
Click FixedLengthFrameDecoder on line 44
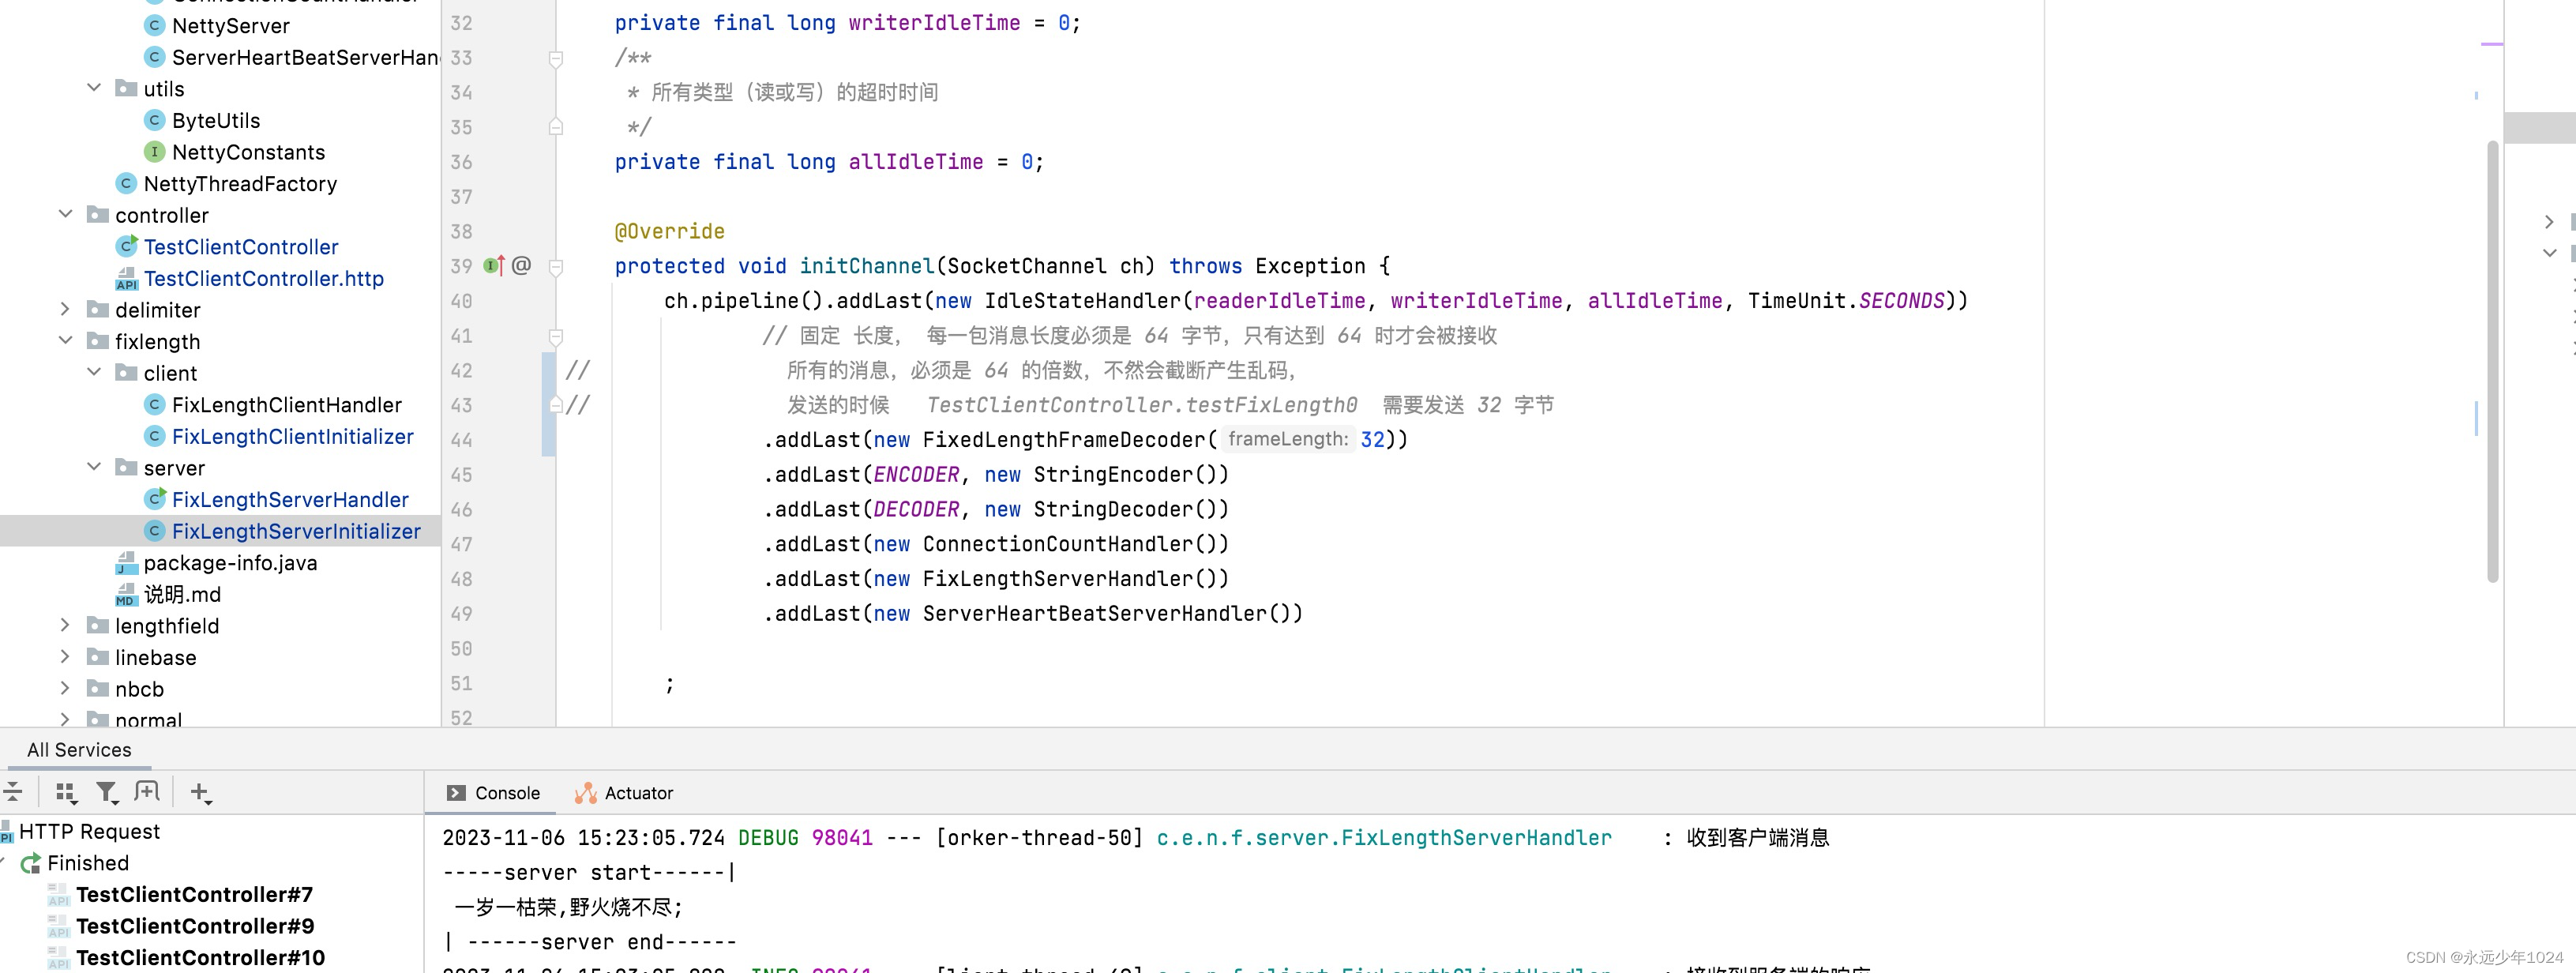(1064, 440)
